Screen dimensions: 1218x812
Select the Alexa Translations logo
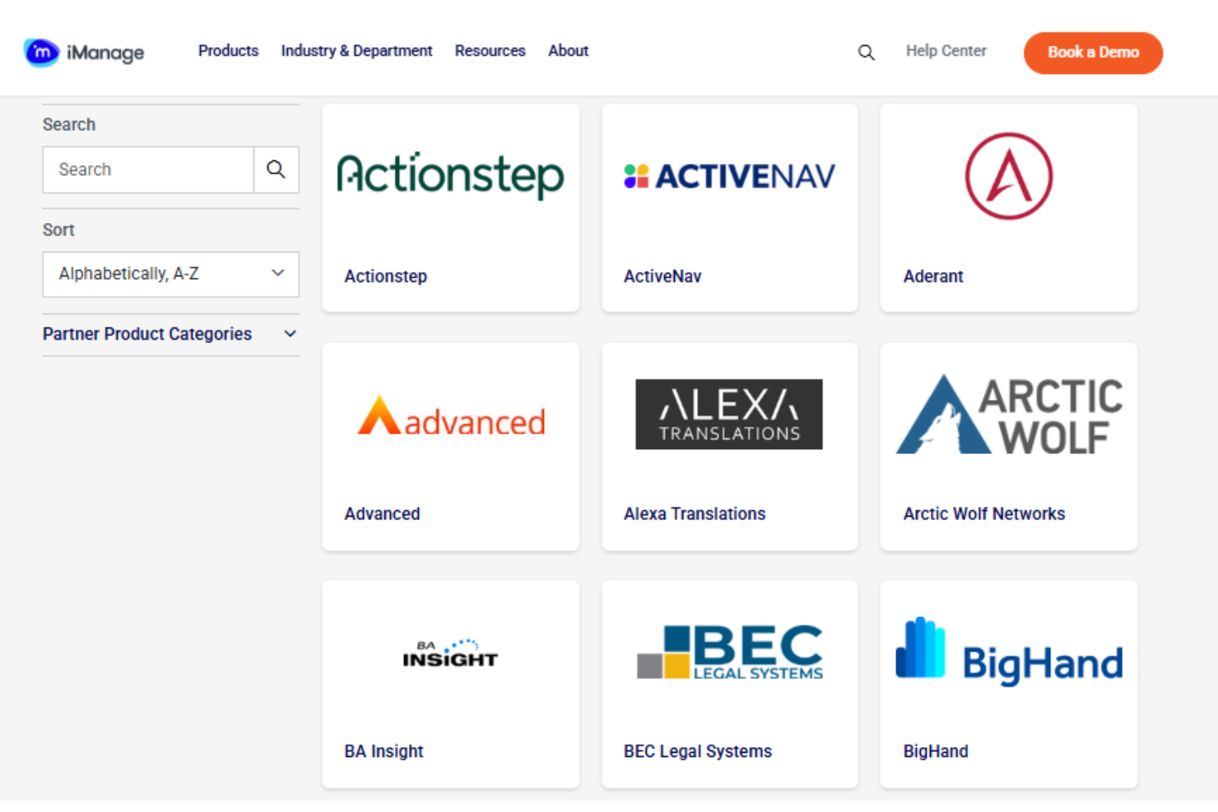[x=728, y=414]
